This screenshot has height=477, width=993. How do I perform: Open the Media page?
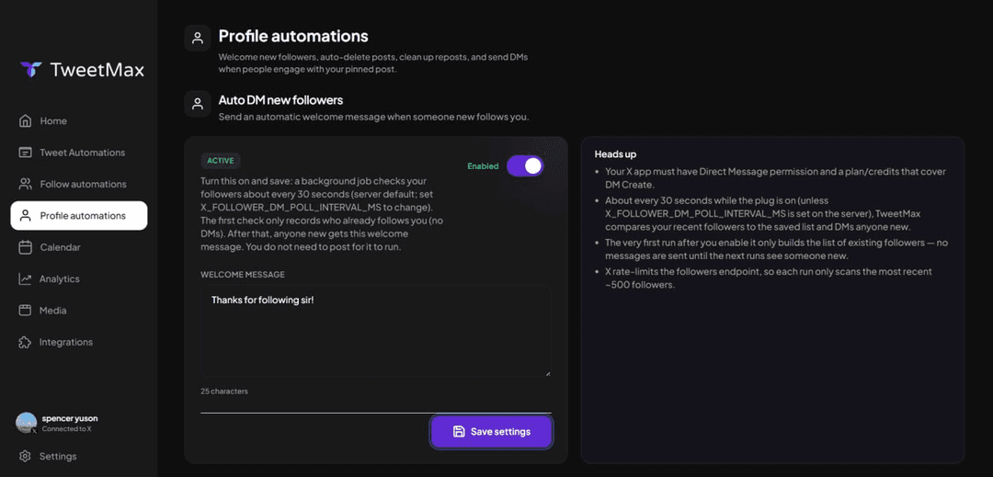(x=79, y=311)
